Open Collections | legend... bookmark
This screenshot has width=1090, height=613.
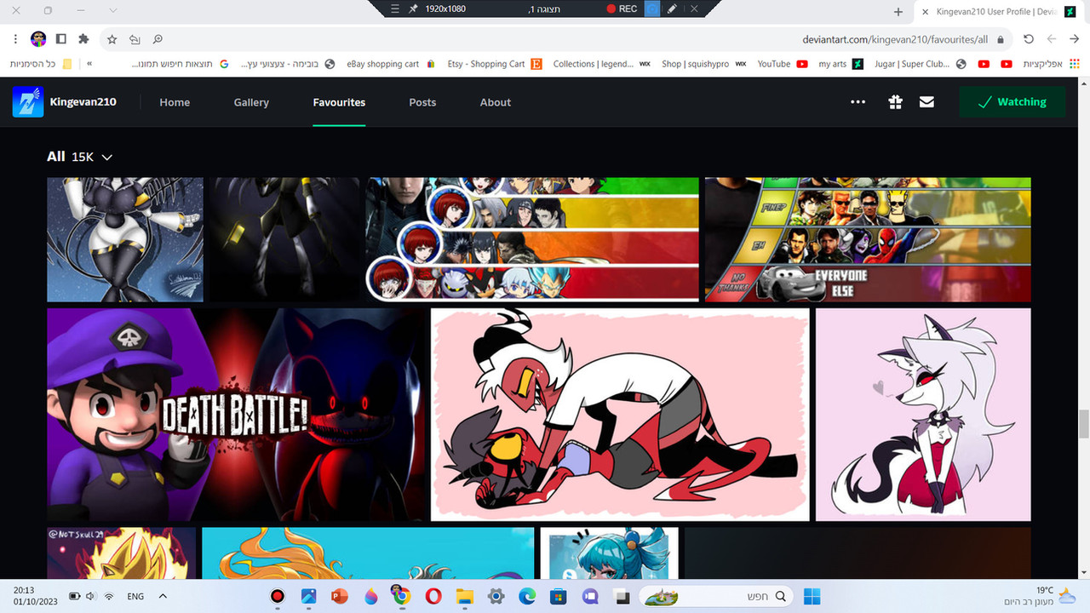[x=602, y=64]
